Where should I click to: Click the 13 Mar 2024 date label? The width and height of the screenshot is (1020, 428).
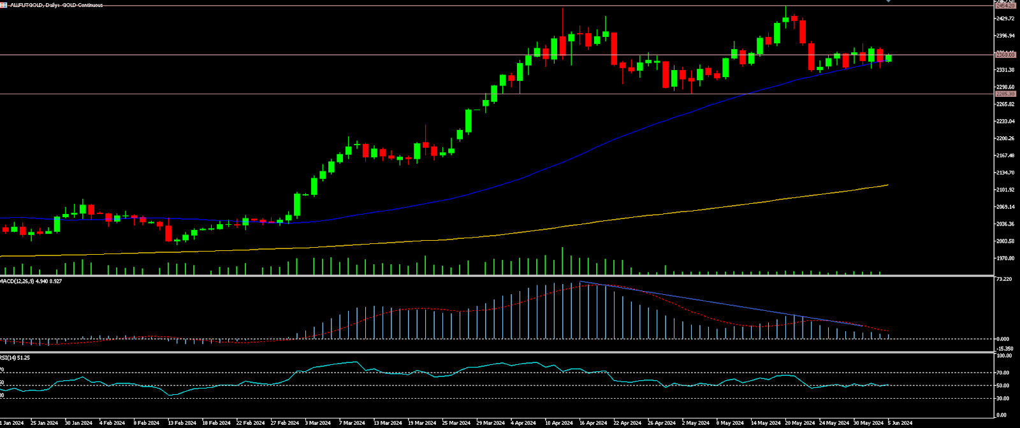[x=387, y=423]
